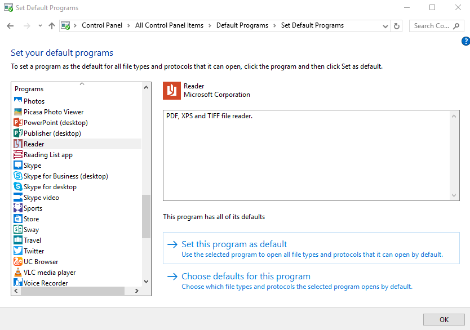Navigate to All Control Panel Items breadcrumb
This screenshot has width=470, height=330.
pyautogui.click(x=170, y=25)
